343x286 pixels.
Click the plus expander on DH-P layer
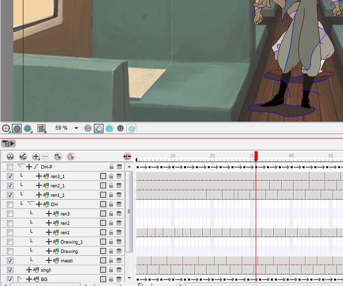[29, 167]
